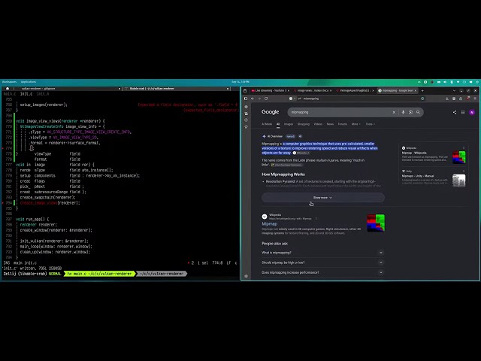Expand 'What is mipmapping?' question

click(322, 253)
